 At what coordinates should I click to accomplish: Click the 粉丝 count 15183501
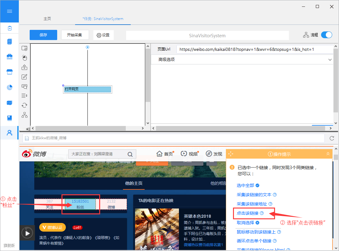(x=80, y=201)
